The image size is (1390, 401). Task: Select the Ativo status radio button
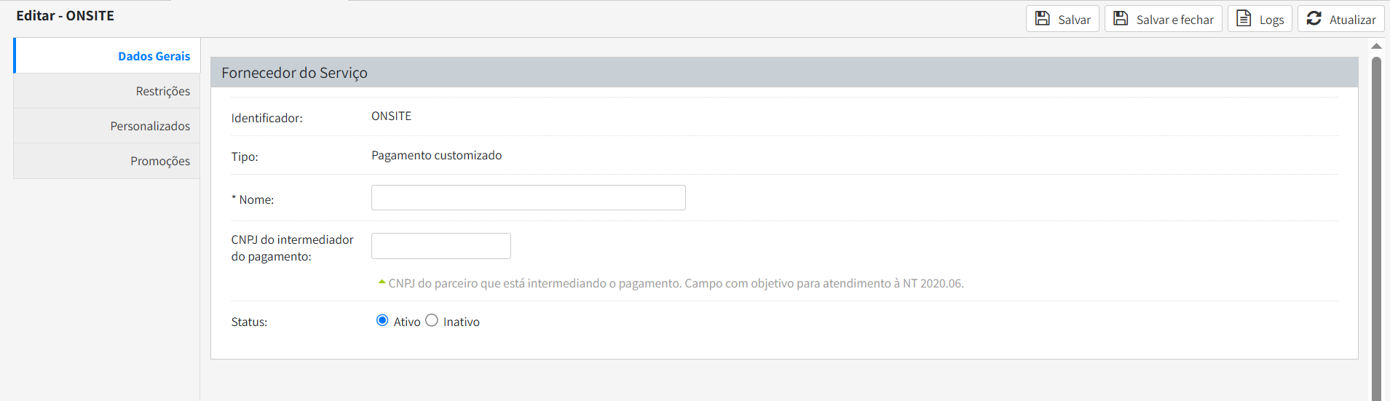(382, 320)
